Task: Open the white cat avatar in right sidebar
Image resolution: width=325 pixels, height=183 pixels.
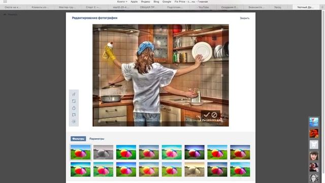Action: coord(314,144)
